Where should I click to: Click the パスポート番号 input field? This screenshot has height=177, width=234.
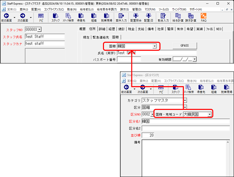point(129,59)
